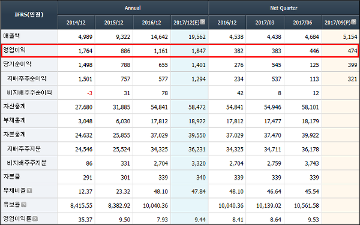Click 매출액 value 19,562

pos(197,37)
